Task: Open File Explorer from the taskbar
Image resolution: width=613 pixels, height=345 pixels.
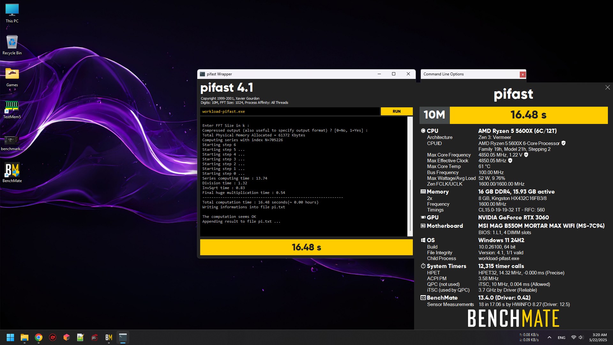Action: (x=25, y=337)
